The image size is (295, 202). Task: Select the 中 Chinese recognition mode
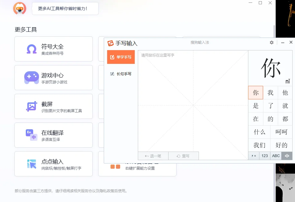287,156
